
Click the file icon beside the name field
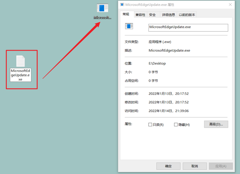129,26
